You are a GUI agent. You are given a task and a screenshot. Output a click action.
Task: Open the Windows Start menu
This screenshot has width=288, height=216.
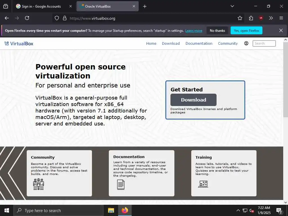(7, 210)
